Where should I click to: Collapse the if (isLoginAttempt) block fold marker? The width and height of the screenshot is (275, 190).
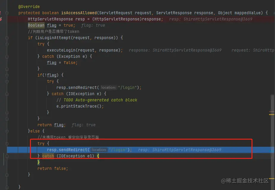(7, 38)
